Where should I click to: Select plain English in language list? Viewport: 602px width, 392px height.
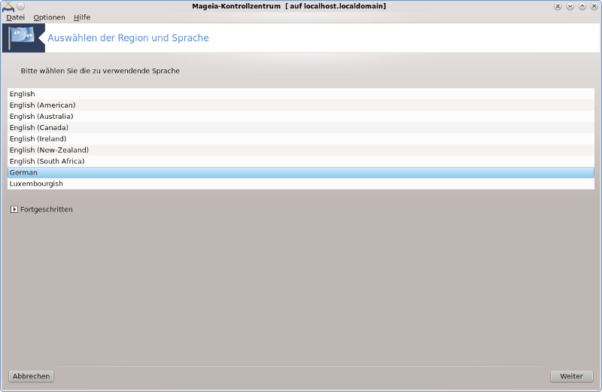click(300, 94)
